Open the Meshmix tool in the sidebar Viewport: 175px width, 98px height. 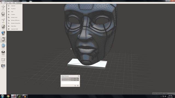pyautogui.click(x=3, y=14)
